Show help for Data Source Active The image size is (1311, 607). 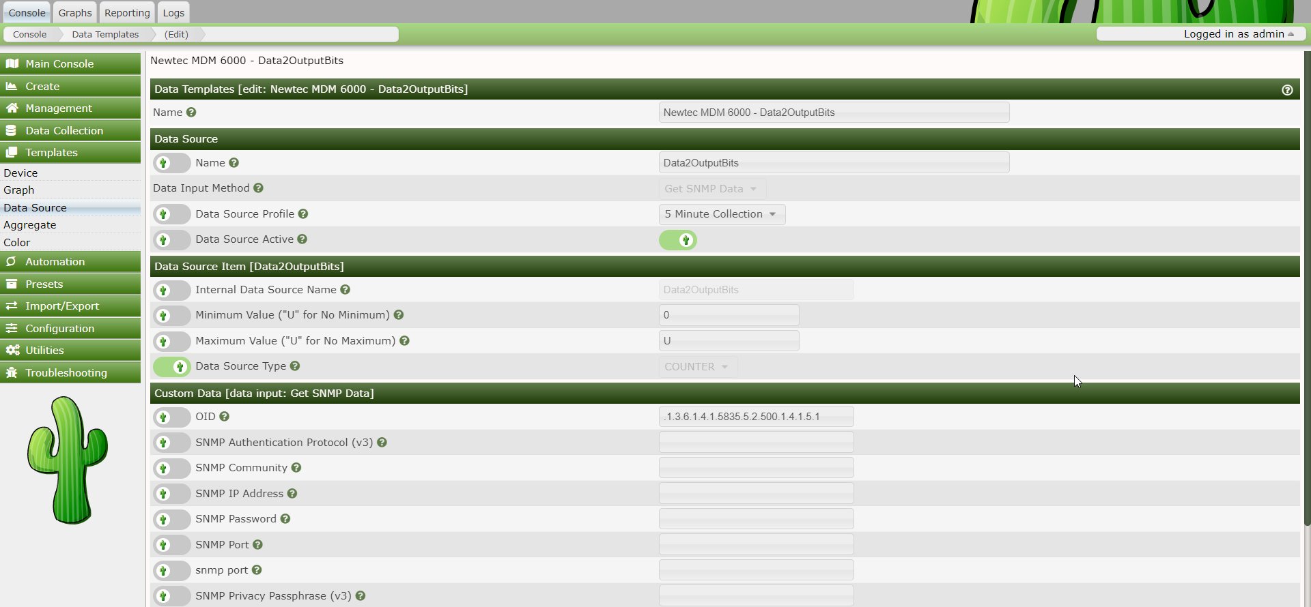302,239
